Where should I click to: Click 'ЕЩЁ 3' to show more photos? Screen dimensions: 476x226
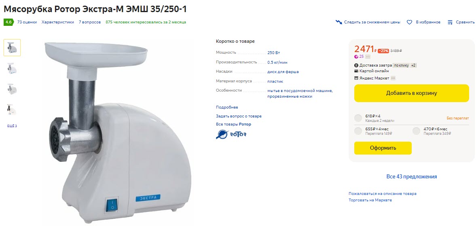(12, 126)
